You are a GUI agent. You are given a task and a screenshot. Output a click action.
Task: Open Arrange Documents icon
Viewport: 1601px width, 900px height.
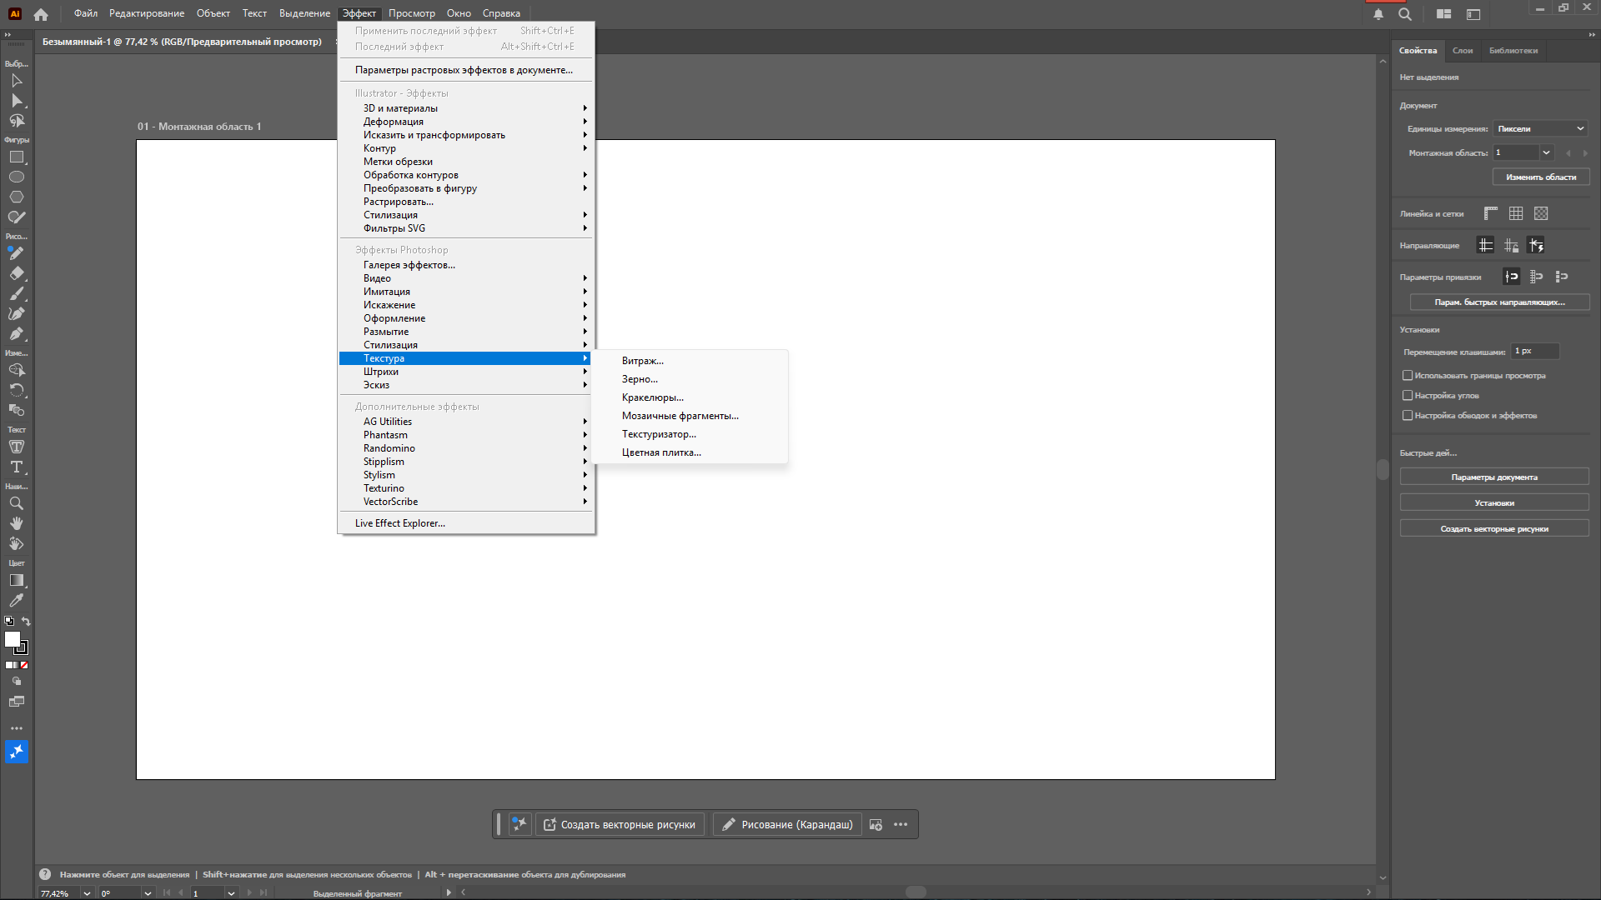pos(1444,14)
